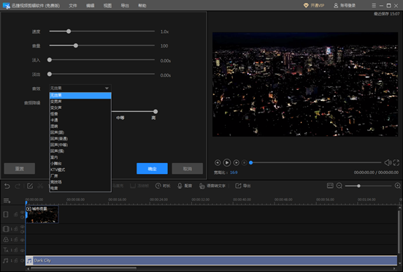Screen dimensions: 403x272
Task: Click the 16:9 aspect ratio link
Action: pos(234,173)
